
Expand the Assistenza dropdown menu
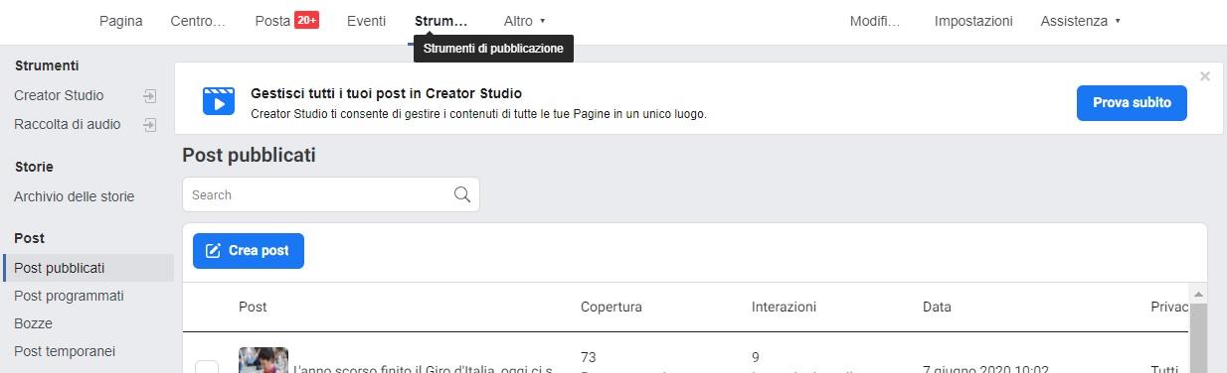[x=1081, y=21]
